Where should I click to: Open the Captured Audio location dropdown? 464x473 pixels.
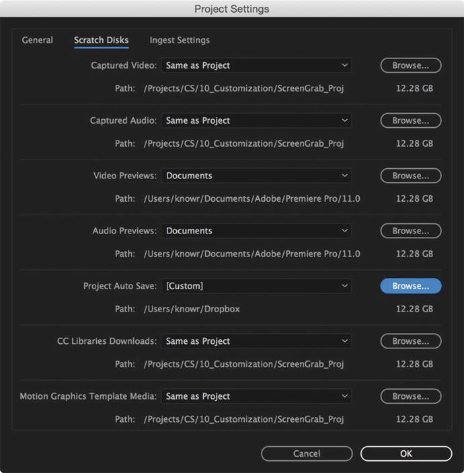tap(256, 120)
